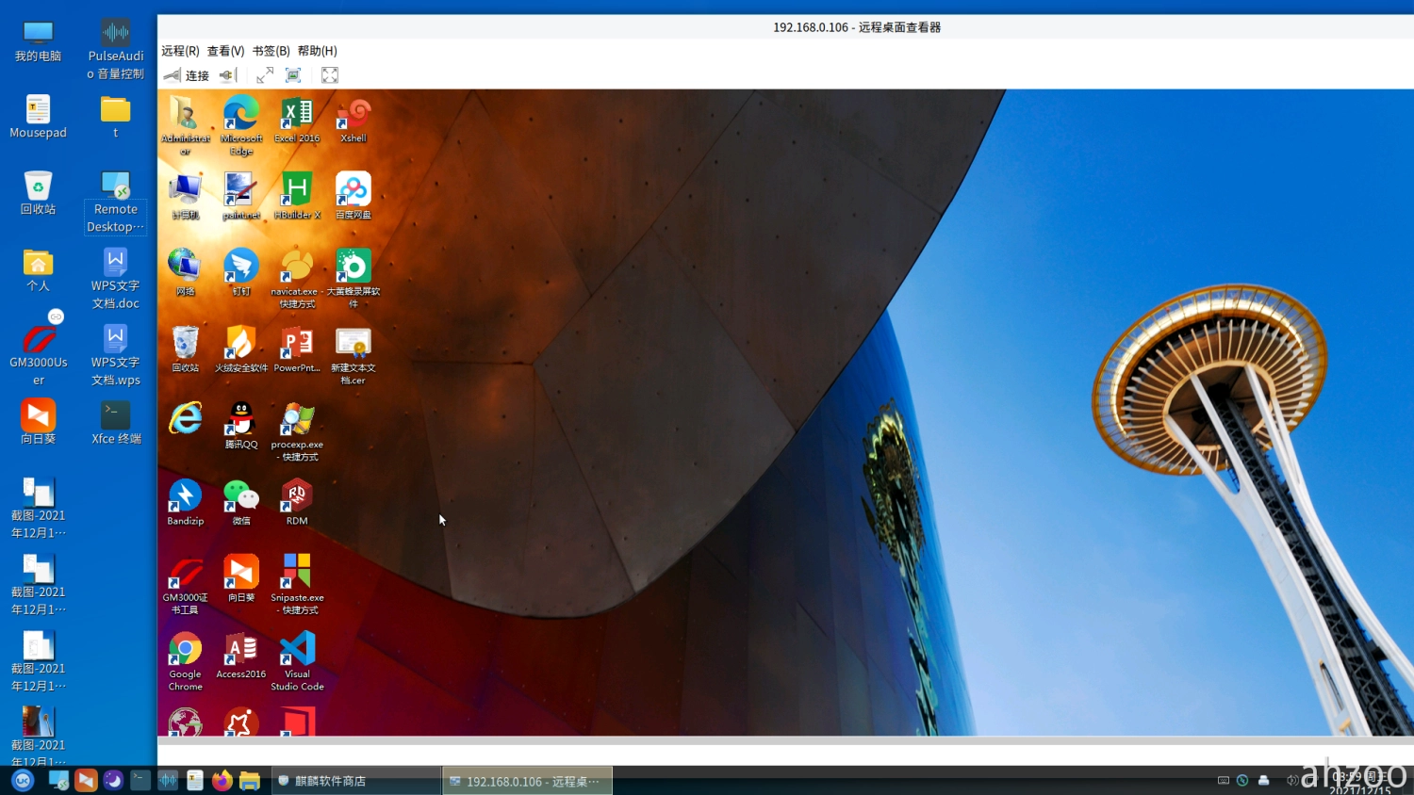Expand the 帮助(H) help menu
Screen dimensions: 1414x795
click(317, 51)
